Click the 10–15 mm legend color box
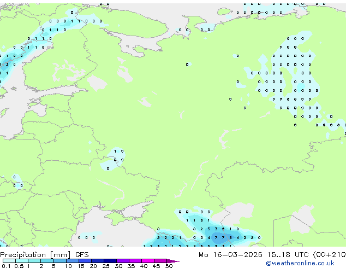This screenshot has height=268, width=346. pos(72,261)
